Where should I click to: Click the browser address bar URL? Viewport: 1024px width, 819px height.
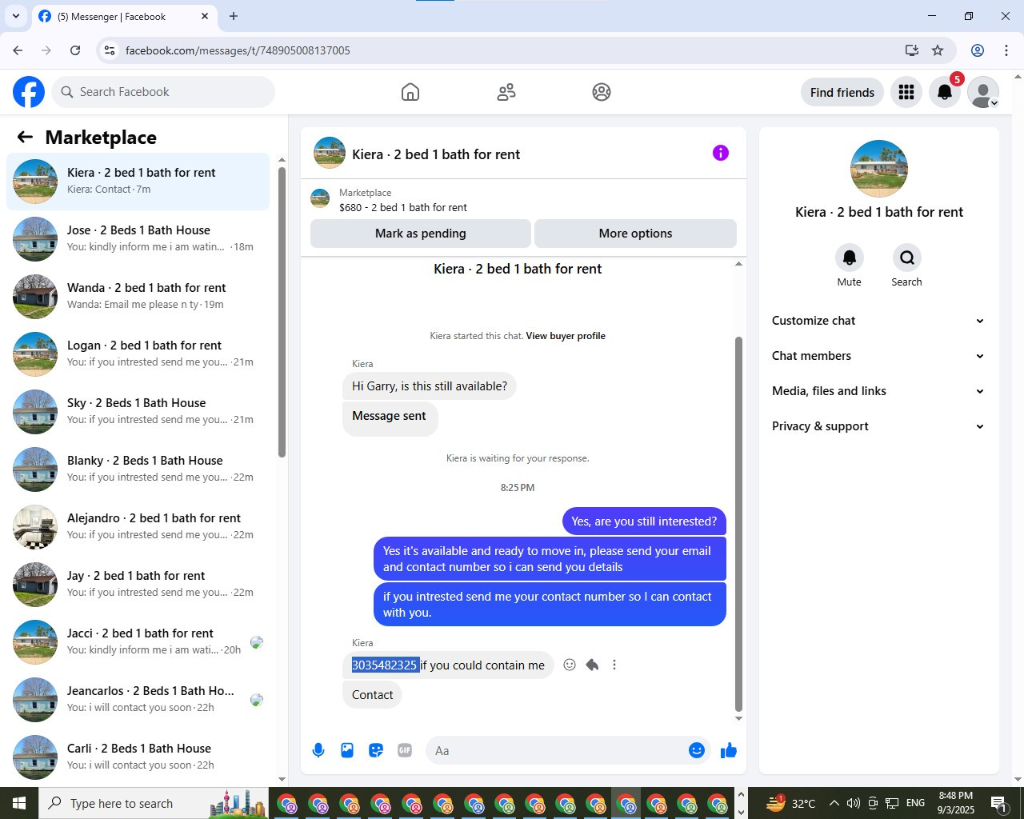[238, 50]
